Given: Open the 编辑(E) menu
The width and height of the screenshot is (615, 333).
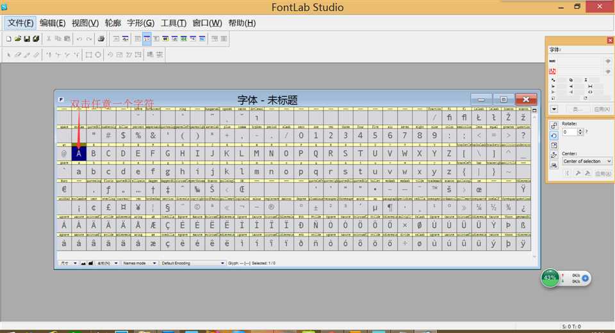Looking at the screenshot, I should [53, 23].
